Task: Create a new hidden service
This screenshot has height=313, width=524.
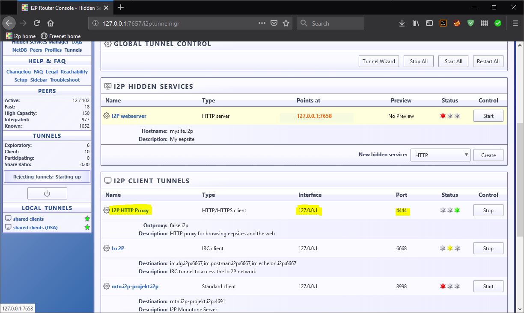Action: [x=488, y=155]
